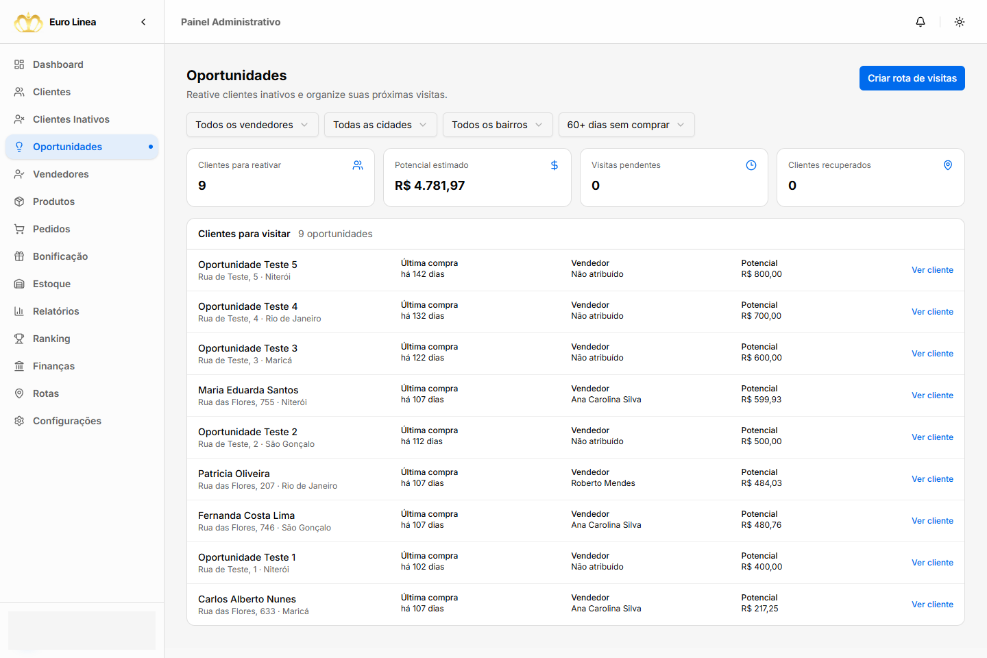Click the 9 oportunidades count label
Screen dimensions: 987x658
(335, 234)
